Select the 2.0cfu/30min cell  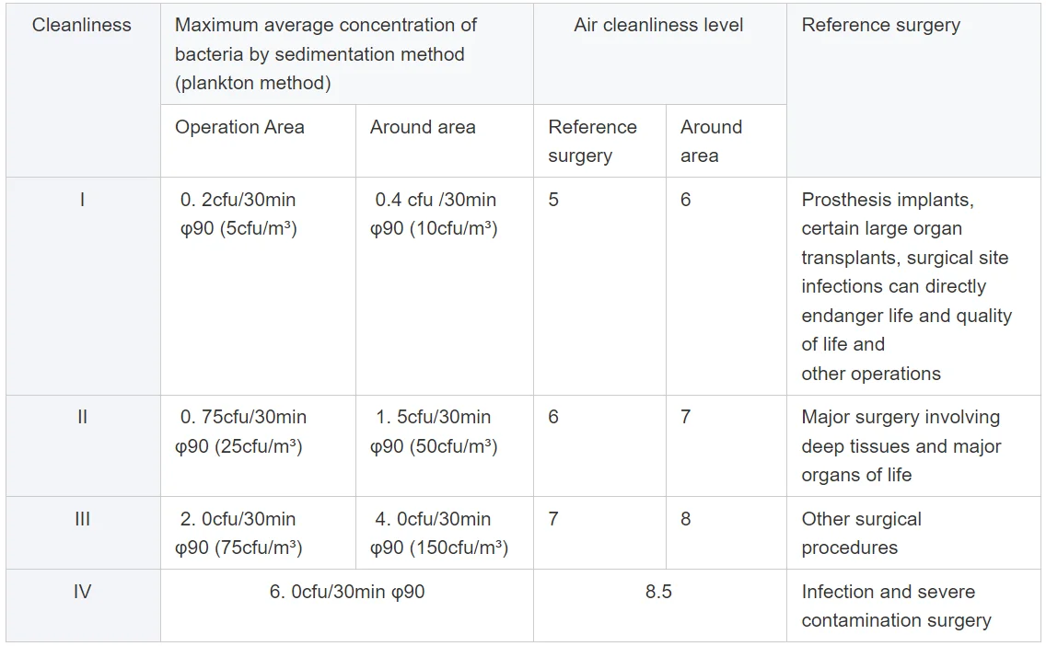(239, 533)
